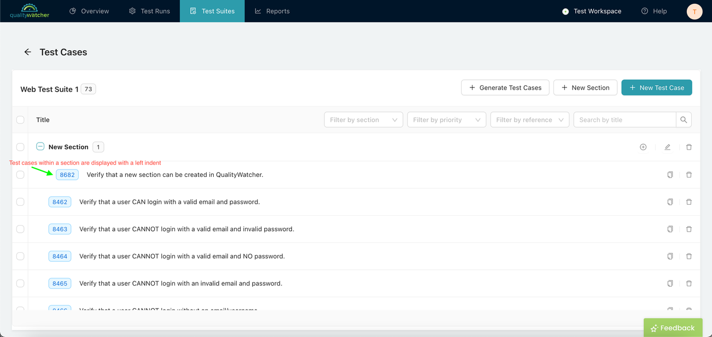Click 'CAN login with a valid email and password'
712x337 pixels.
coord(170,202)
